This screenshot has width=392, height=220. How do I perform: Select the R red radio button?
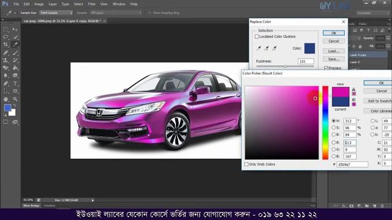click(333, 142)
